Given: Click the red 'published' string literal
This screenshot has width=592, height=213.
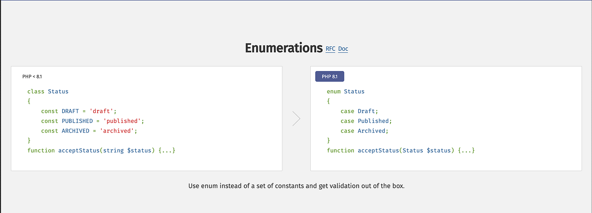Looking at the screenshot, I should pos(123,121).
